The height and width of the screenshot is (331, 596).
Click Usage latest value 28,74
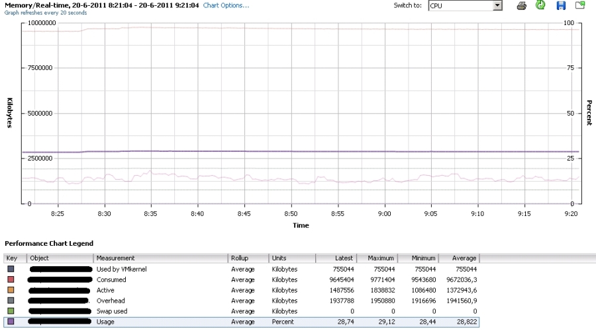346,322
